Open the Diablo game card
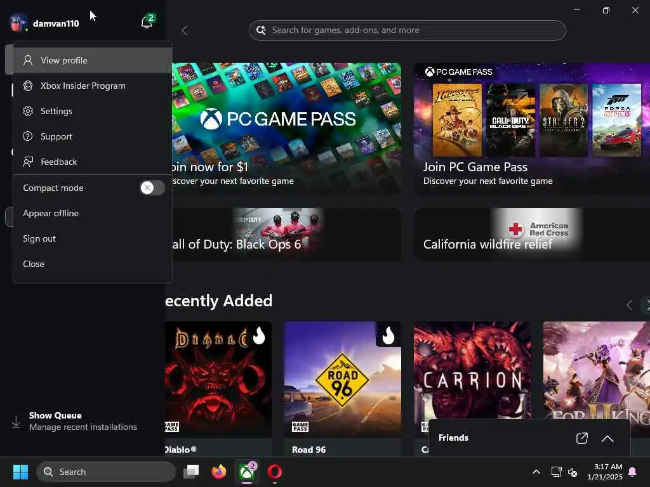The image size is (650, 487). [218, 389]
